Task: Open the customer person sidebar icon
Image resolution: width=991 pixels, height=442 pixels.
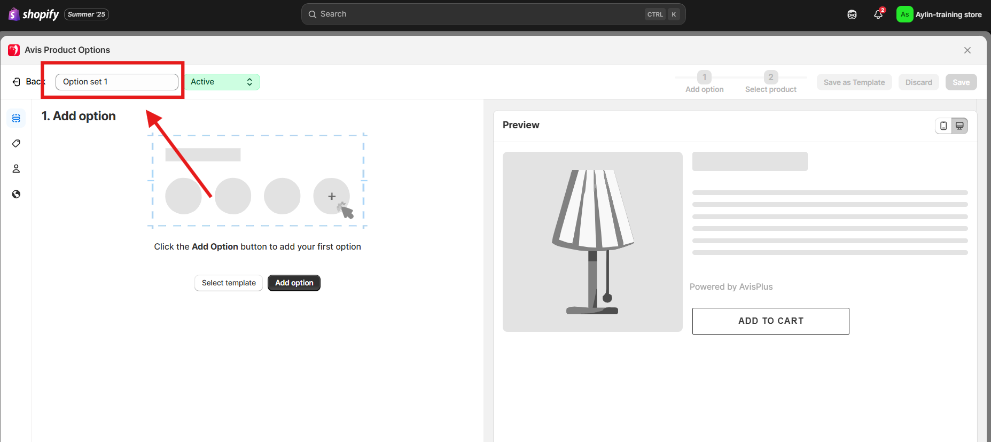Action: 16,169
